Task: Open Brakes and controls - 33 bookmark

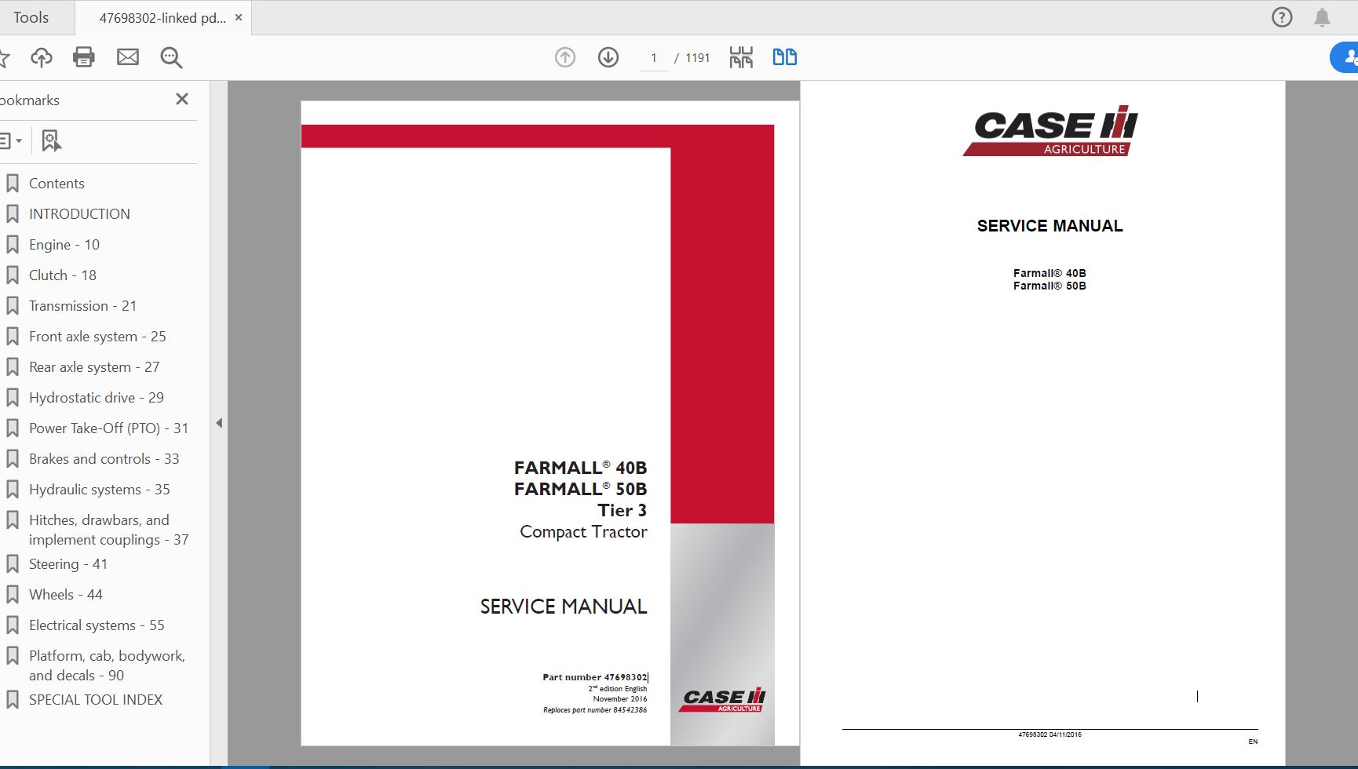Action: (104, 458)
